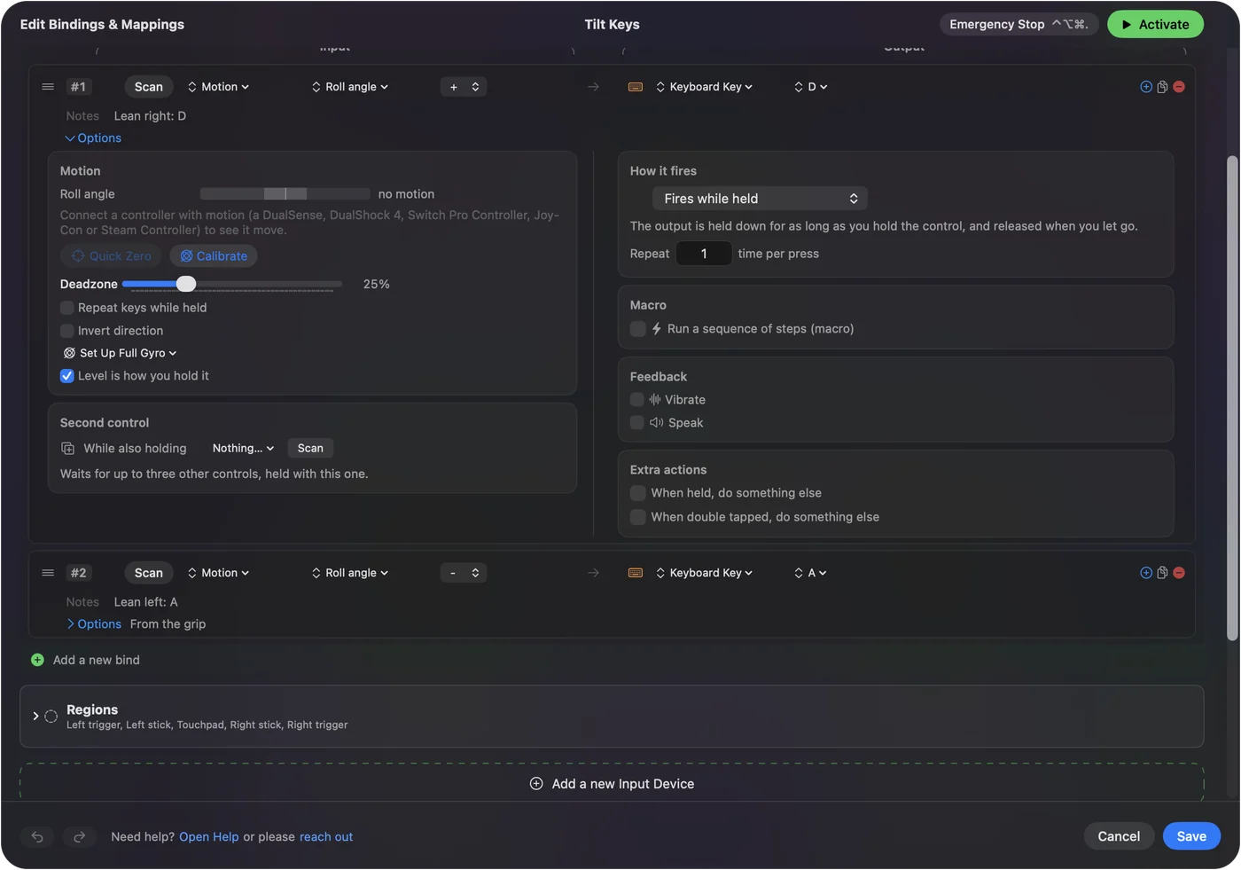This screenshot has height=870, width=1241.
Task: Click the green plus icon for Add a new bind
Action: coord(37,660)
